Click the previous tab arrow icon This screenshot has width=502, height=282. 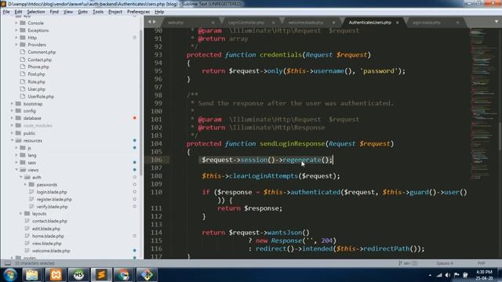[149, 22]
